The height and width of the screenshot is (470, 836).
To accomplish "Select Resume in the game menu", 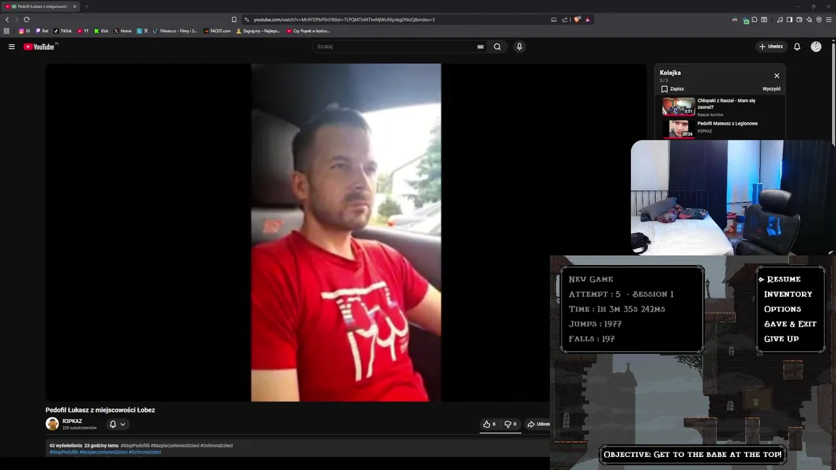I will point(783,279).
